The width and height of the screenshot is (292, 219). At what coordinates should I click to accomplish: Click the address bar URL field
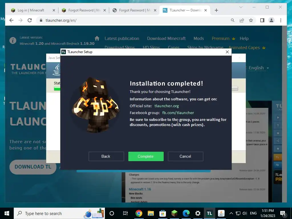click(x=134, y=20)
